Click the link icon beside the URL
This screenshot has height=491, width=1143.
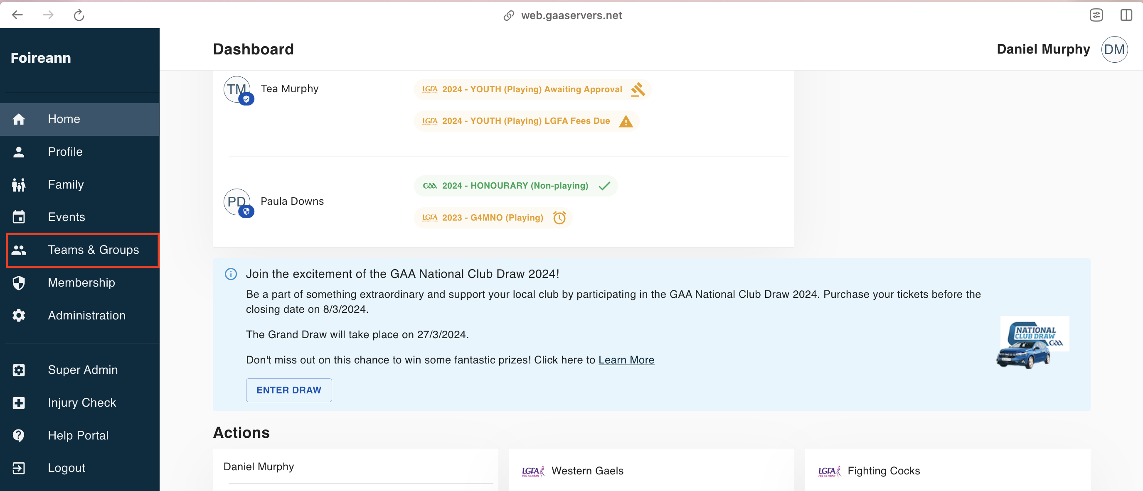[508, 15]
